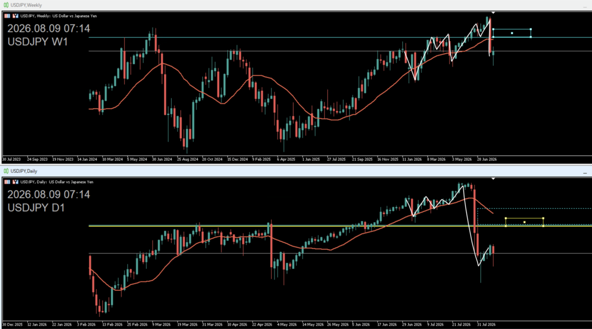Activate the USDJPY,Daily window title
Image resolution: width=592 pixels, height=329 pixels.
click(x=24, y=171)
